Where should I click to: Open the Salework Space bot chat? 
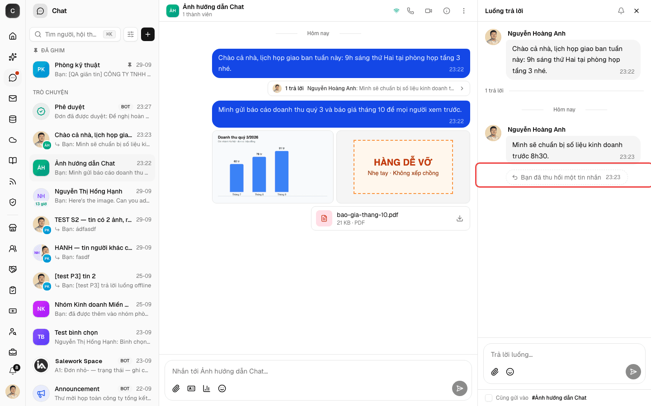coord(92,365)
